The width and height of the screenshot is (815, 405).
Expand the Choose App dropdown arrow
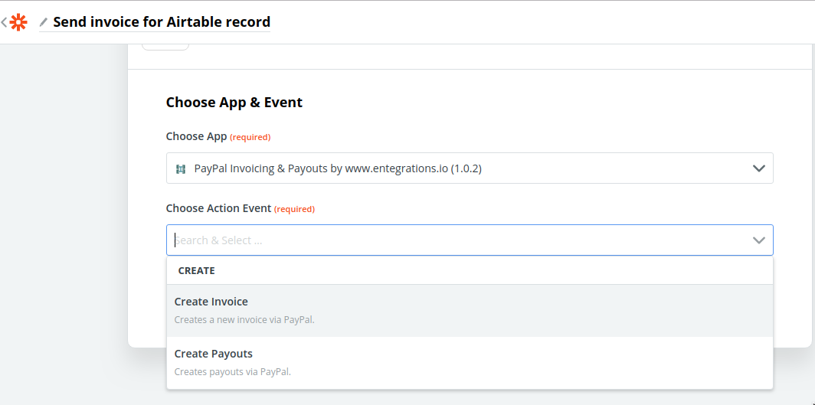click(759, 168)
